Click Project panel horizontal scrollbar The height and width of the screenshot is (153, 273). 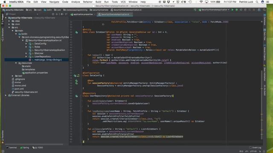(x=34, y=144)
